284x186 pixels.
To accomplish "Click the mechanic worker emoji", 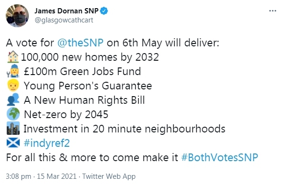I will 13,71.
